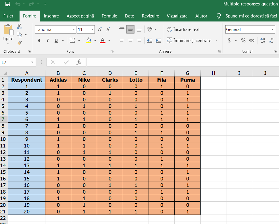The width and height of the screenshot is (279, 224).
Task: Click the Save icon in the title bar
Action: coord(8,4)
